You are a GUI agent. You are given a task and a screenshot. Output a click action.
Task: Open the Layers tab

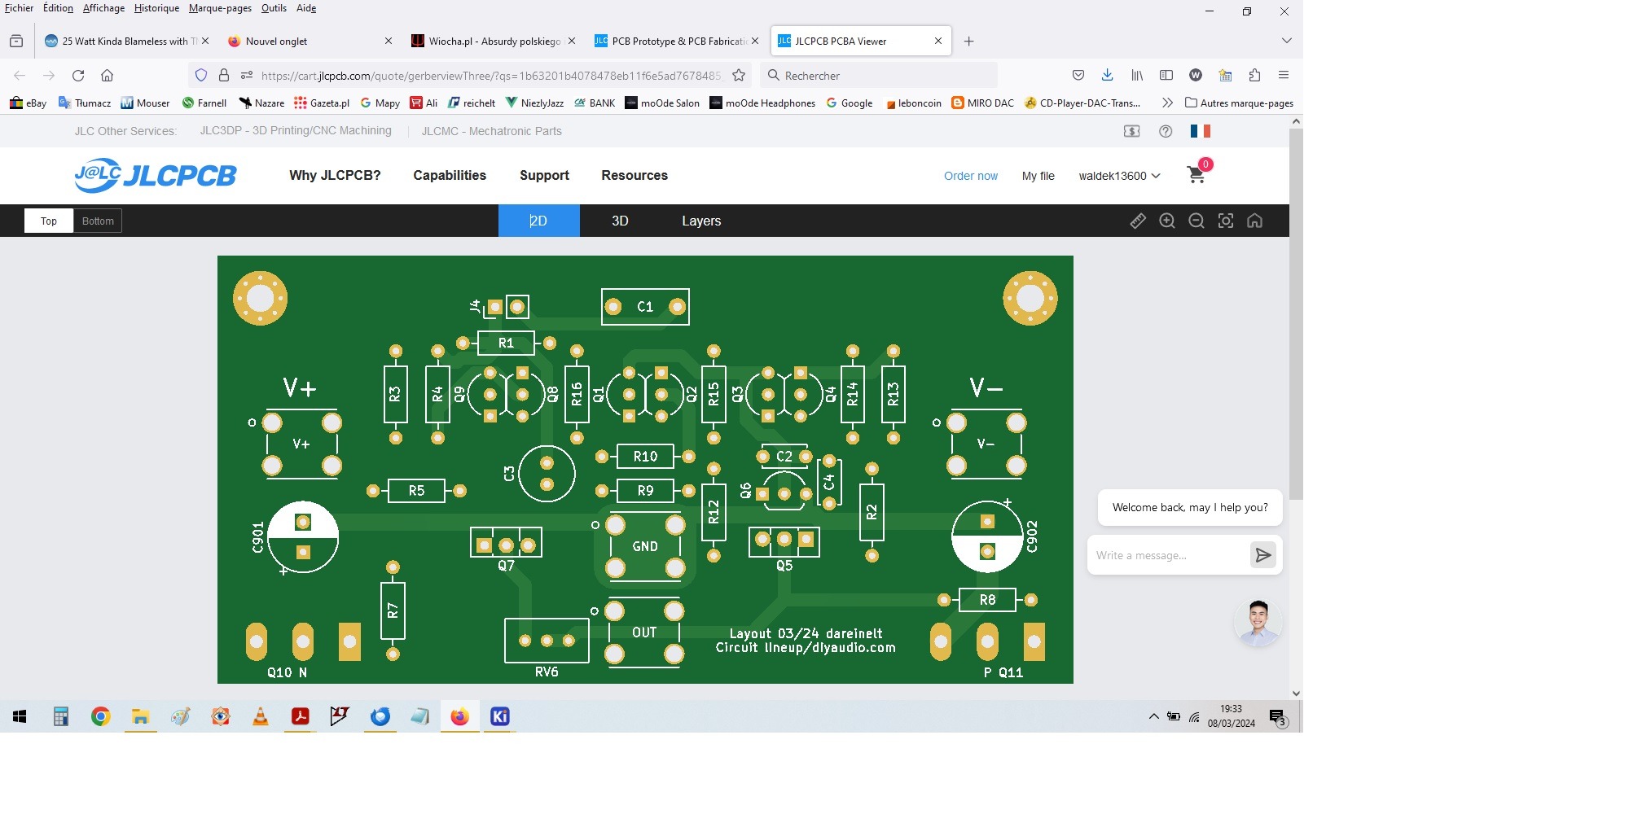coord(701,221)
